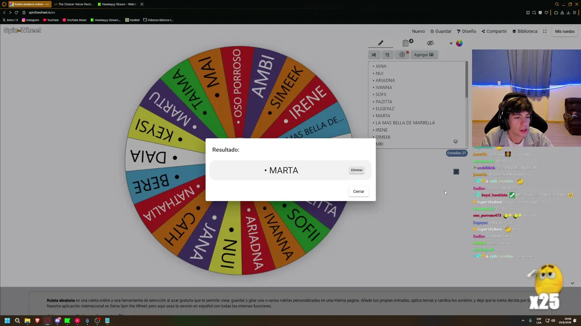The image size is (581, 326).
Task: Toggle the hide entries eye icon
Action: 430,43
